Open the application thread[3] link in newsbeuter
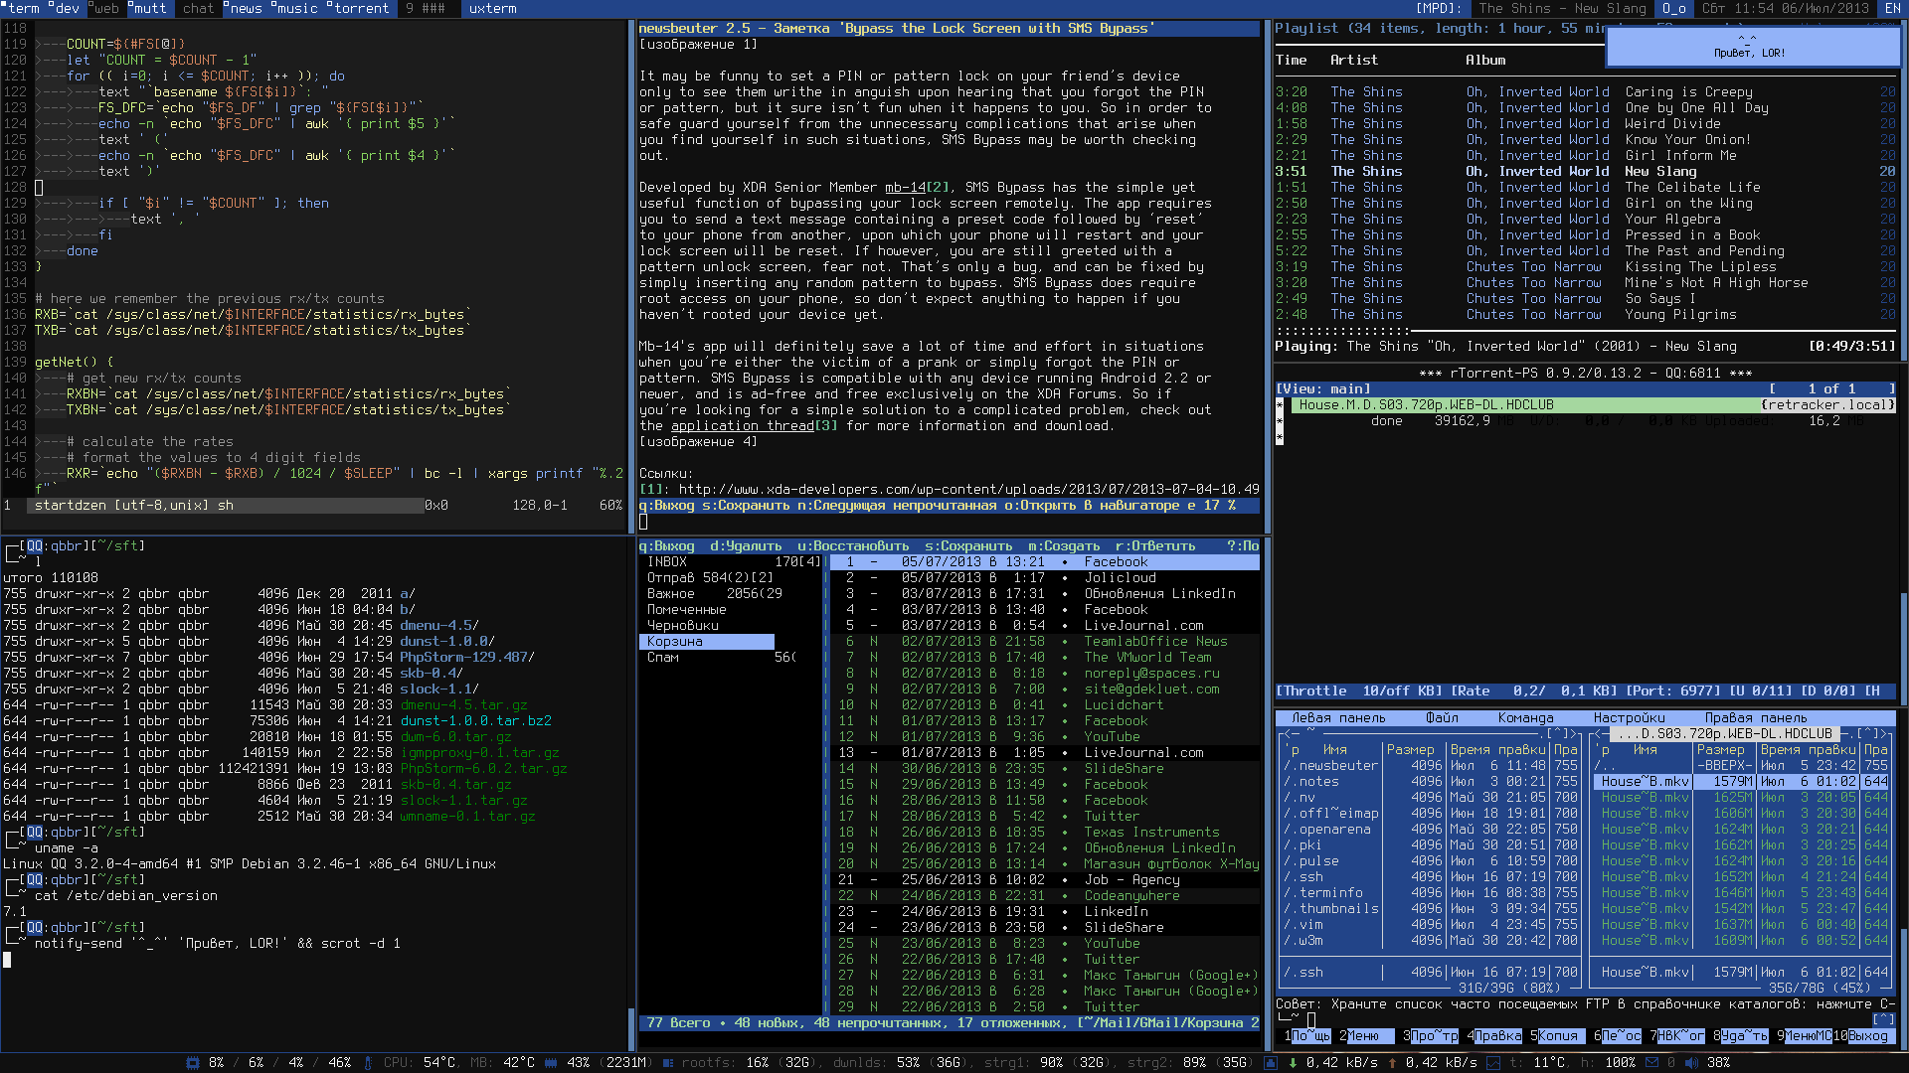Screen dimensions: 1909x1073 [x=754, y=425]
